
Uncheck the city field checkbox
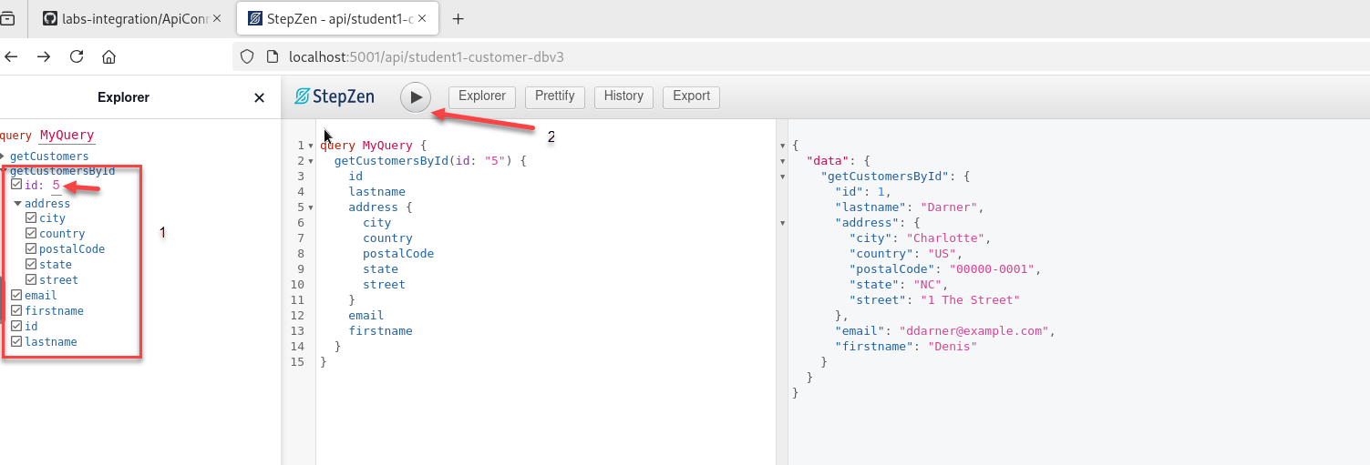point(32,218)
